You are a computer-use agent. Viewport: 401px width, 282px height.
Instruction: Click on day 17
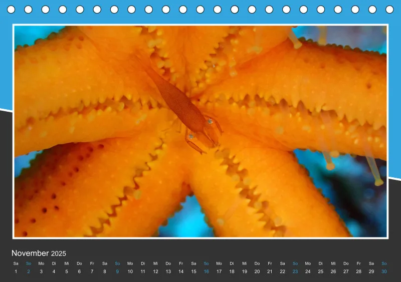(219, 271)
